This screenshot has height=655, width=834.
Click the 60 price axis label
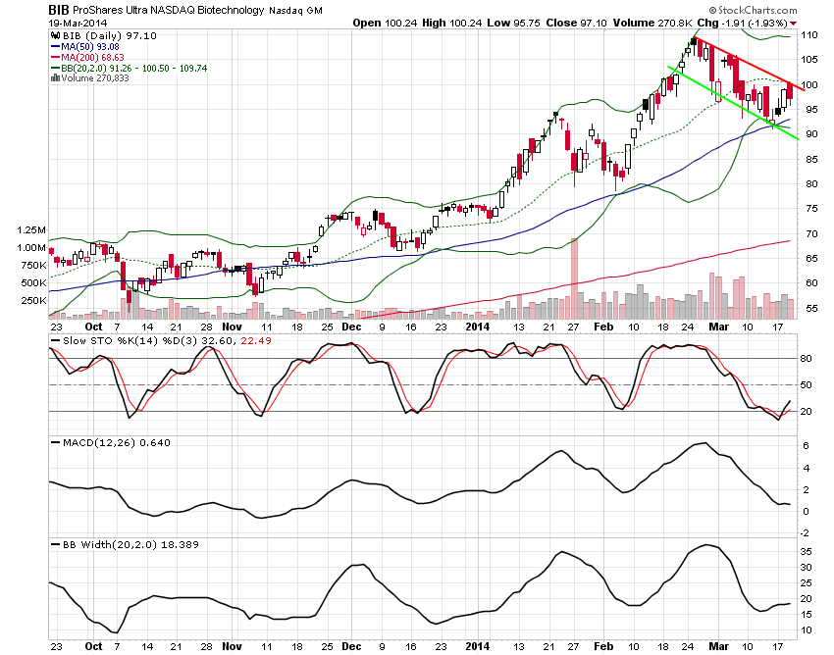[x=811, y=282]
